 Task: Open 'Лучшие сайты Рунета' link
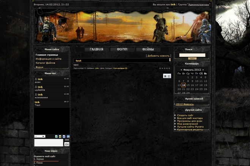tap(190, 127)
